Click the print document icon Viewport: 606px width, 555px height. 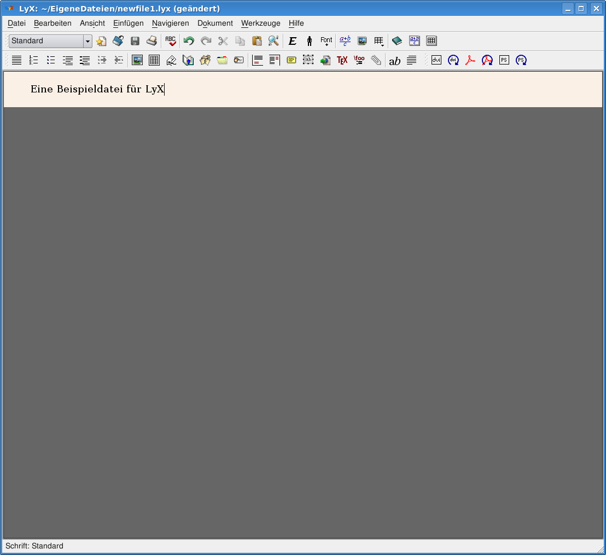(x=152, y=40)
